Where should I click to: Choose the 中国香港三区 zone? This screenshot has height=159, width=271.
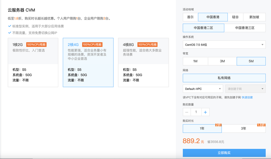click(x=245, y=28)
